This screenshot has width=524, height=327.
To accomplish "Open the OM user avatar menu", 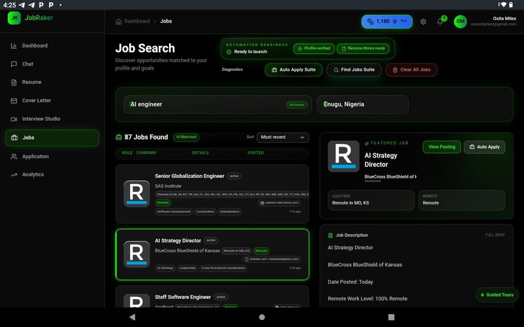I will pos(460,21).
